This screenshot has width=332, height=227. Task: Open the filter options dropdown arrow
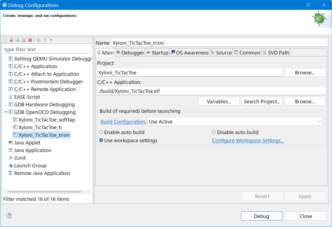(51, 40)
